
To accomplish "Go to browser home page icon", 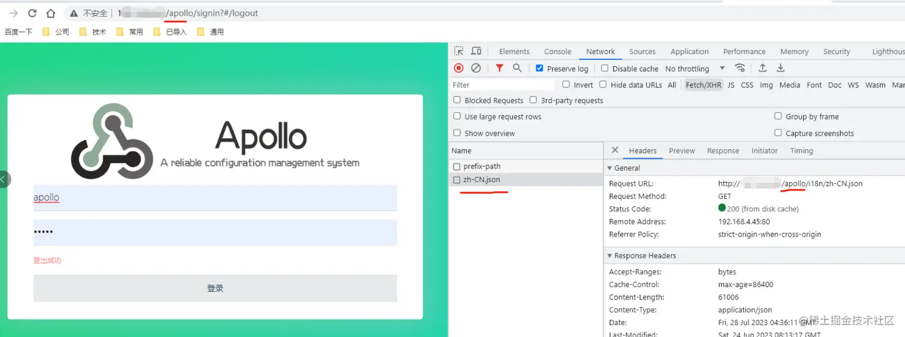I will click(x=51, y=13).
